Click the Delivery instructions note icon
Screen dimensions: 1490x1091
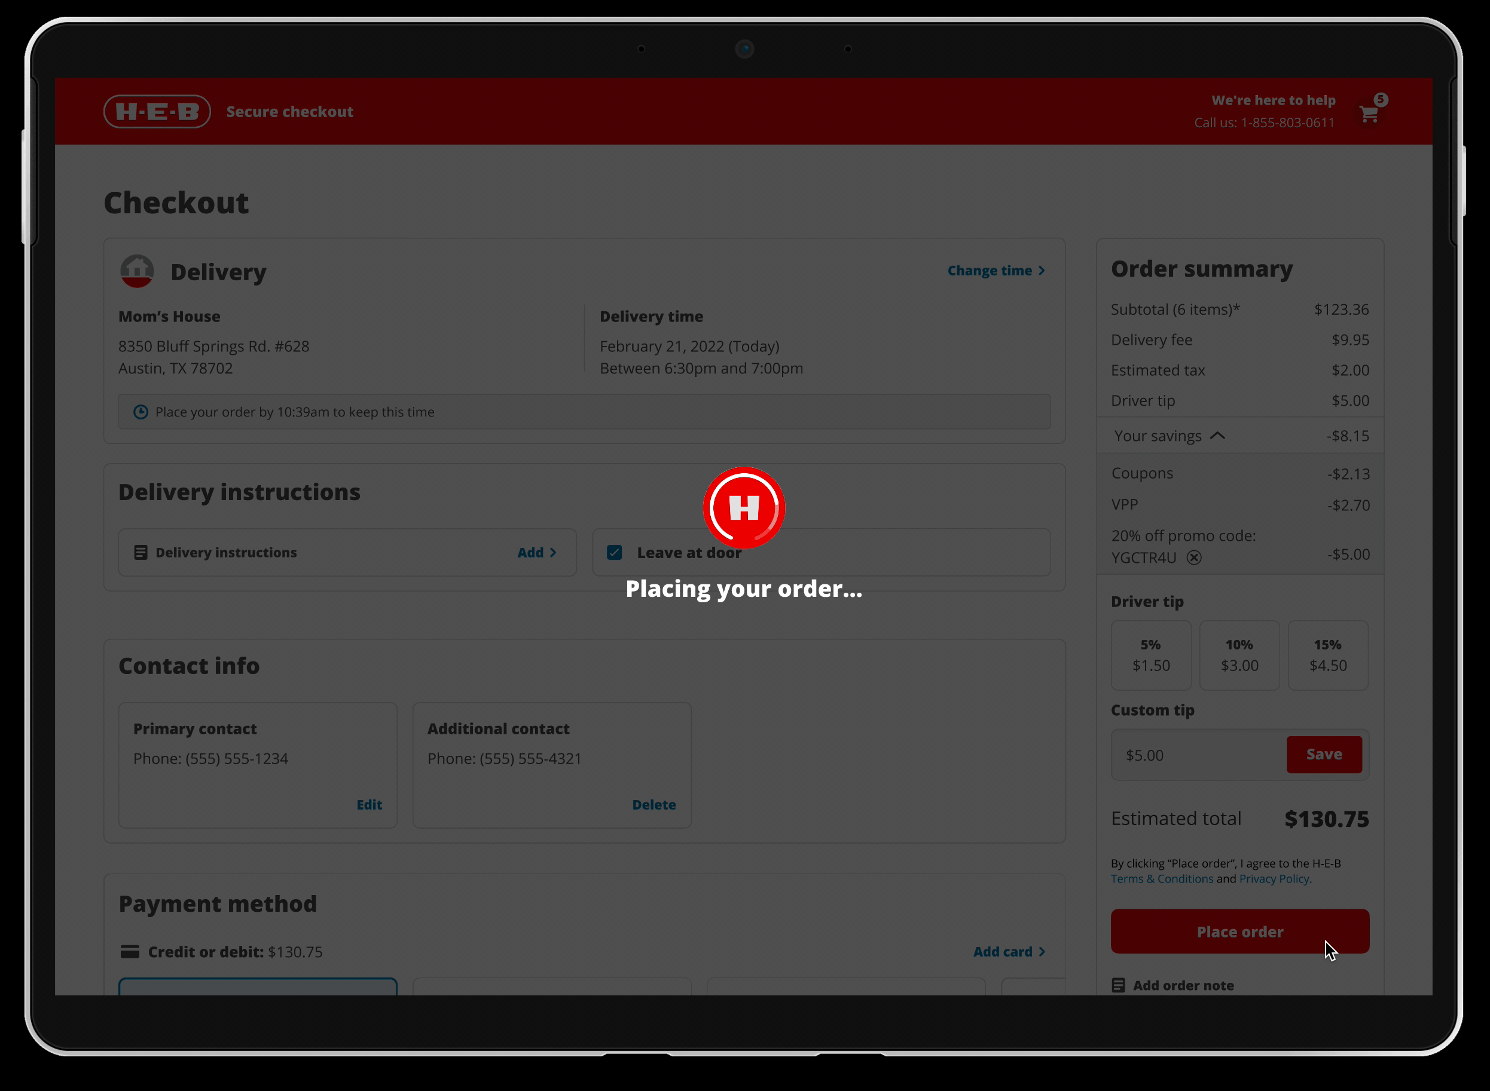pos(140,553)
